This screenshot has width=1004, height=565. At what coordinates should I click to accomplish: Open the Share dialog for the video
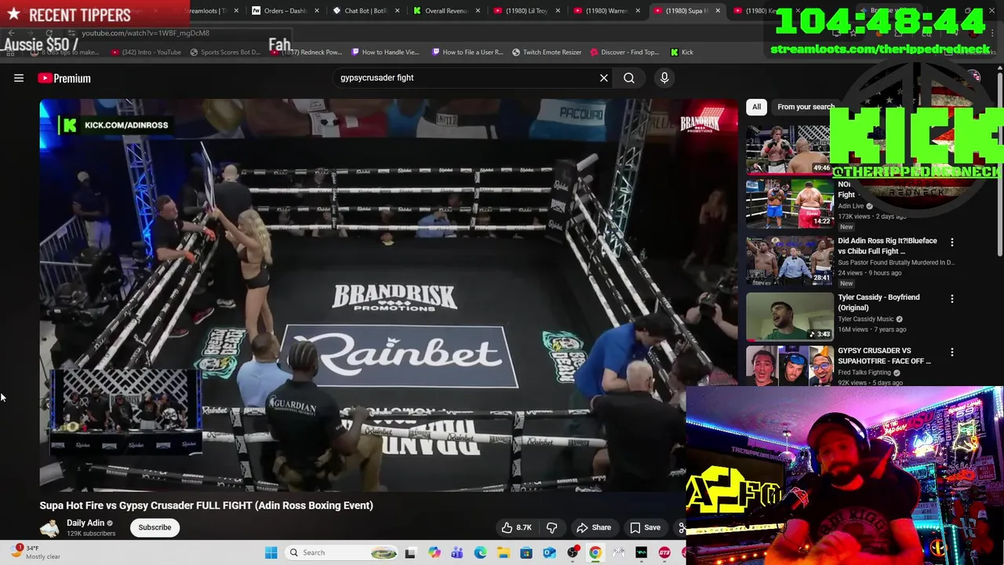tap(594, 527)
